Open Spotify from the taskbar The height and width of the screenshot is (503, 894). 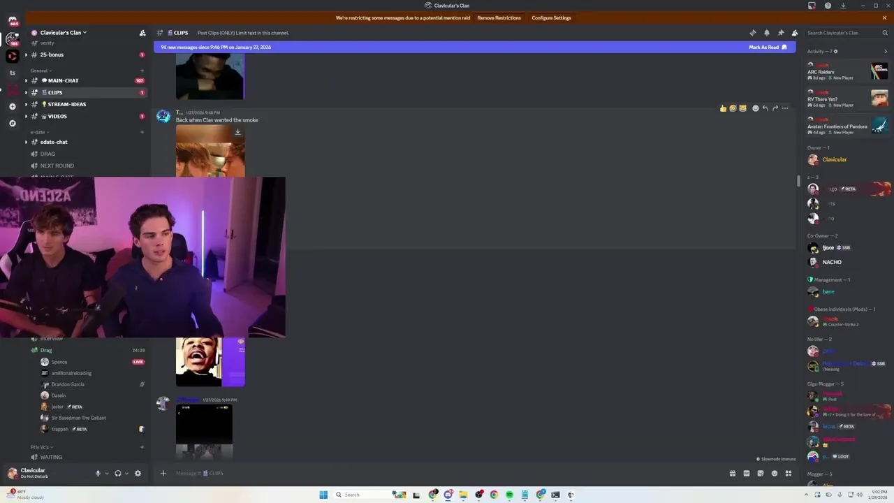click(509, 495)
